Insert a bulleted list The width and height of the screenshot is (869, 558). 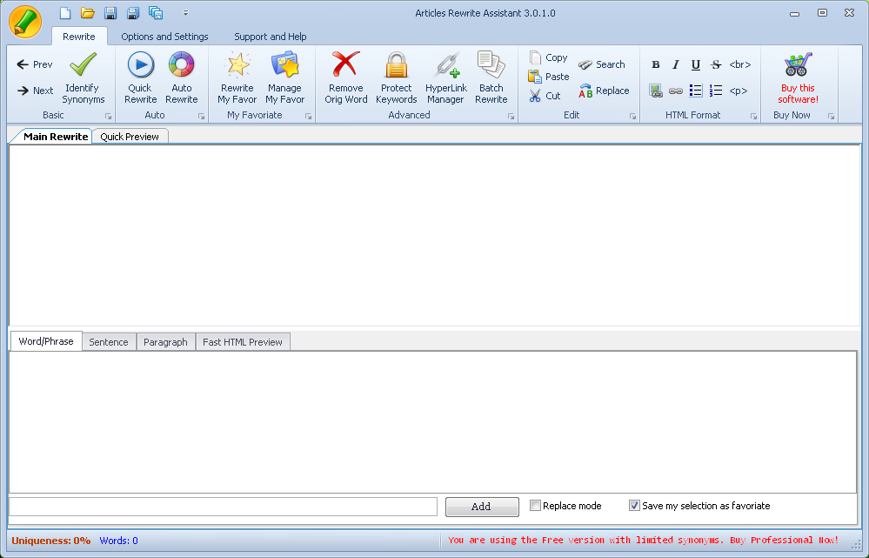click(696, 91)
